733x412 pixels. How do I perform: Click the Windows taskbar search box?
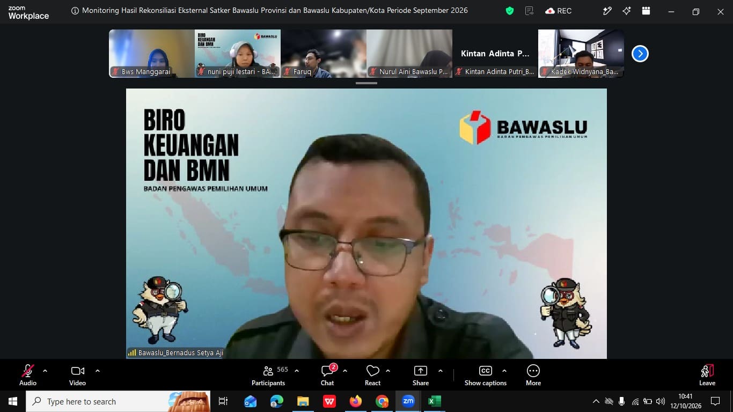click(x=118, y=401)
